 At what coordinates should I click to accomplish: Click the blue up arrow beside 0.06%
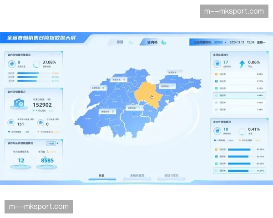[242, 64]
